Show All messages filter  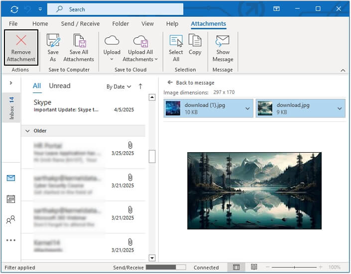tap(37, 86)
